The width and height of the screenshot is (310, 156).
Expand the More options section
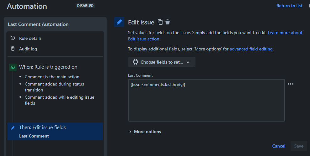pos(145,132)
